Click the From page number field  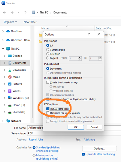(74, 58)
